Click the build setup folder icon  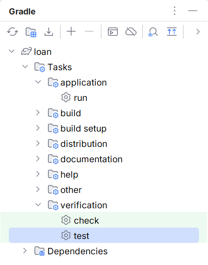tap(53, 128)
